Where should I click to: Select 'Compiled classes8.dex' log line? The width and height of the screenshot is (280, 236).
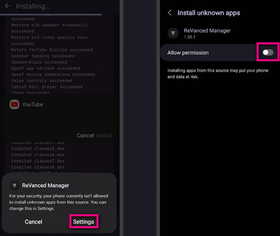pos(38,167)
